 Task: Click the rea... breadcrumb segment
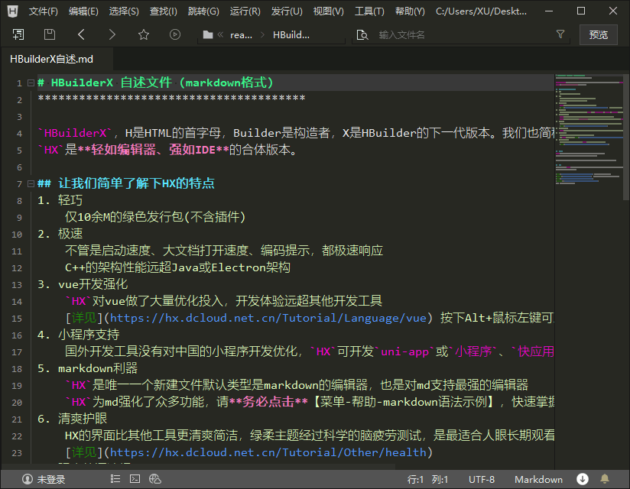click(x=241, y=35)
